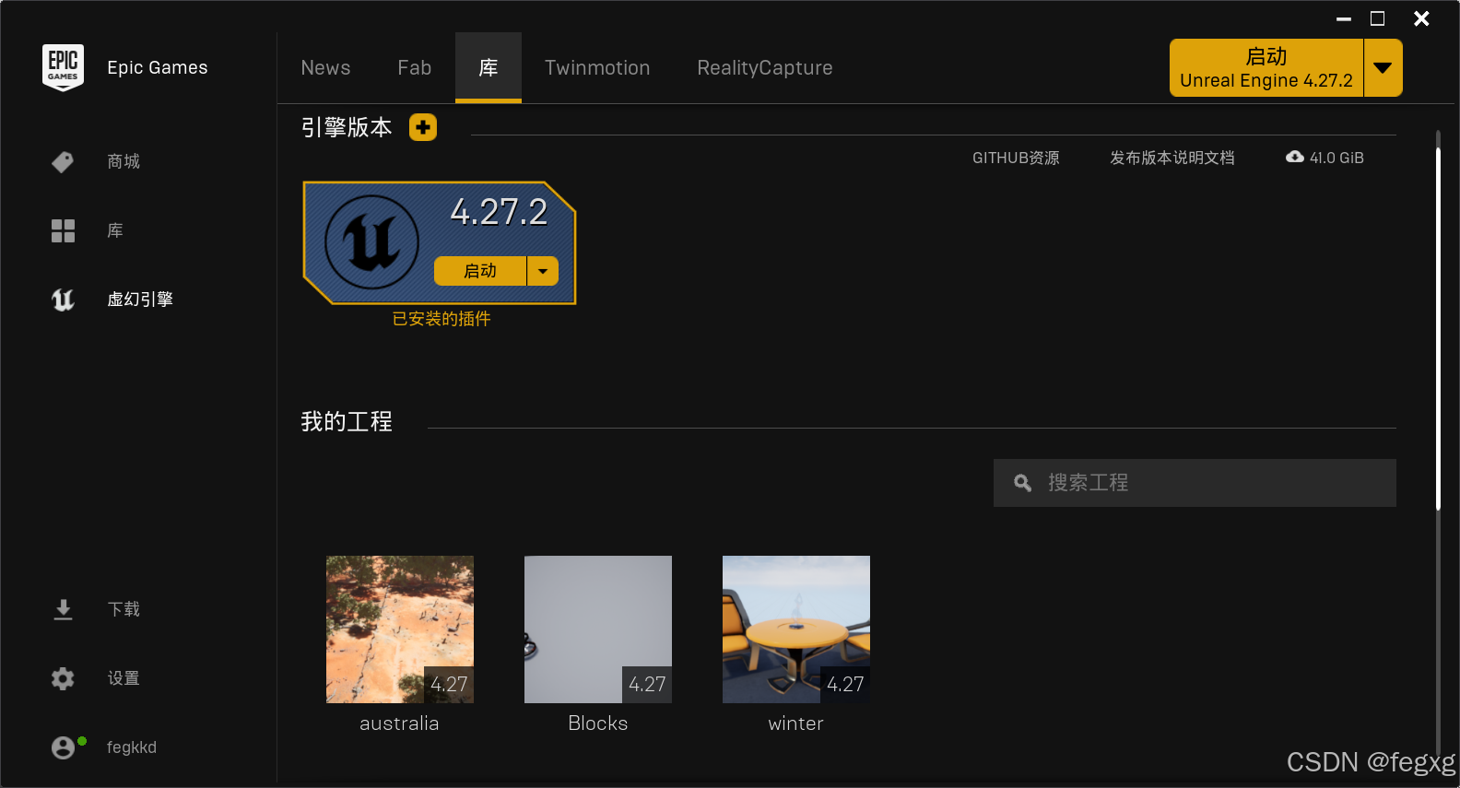This screenshot has height=788, width=1460.
Task: Click the Epic Games title text
Action: click(x=158, y=68)
